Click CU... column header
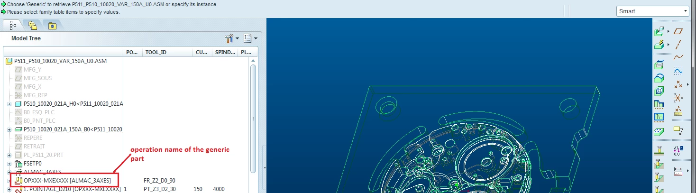The width and height of the screenshot is (696, 193). pyautogui.click(x=202, y=52)
